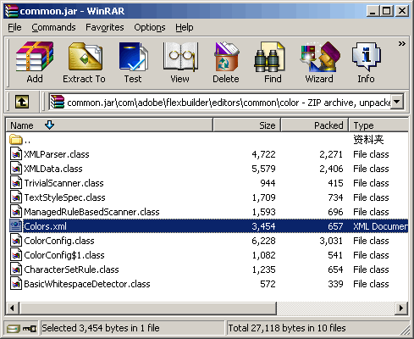Select the ColorConfig.class file name
The height and width of the screenshot is (339, 414).
tap(59, 241)
